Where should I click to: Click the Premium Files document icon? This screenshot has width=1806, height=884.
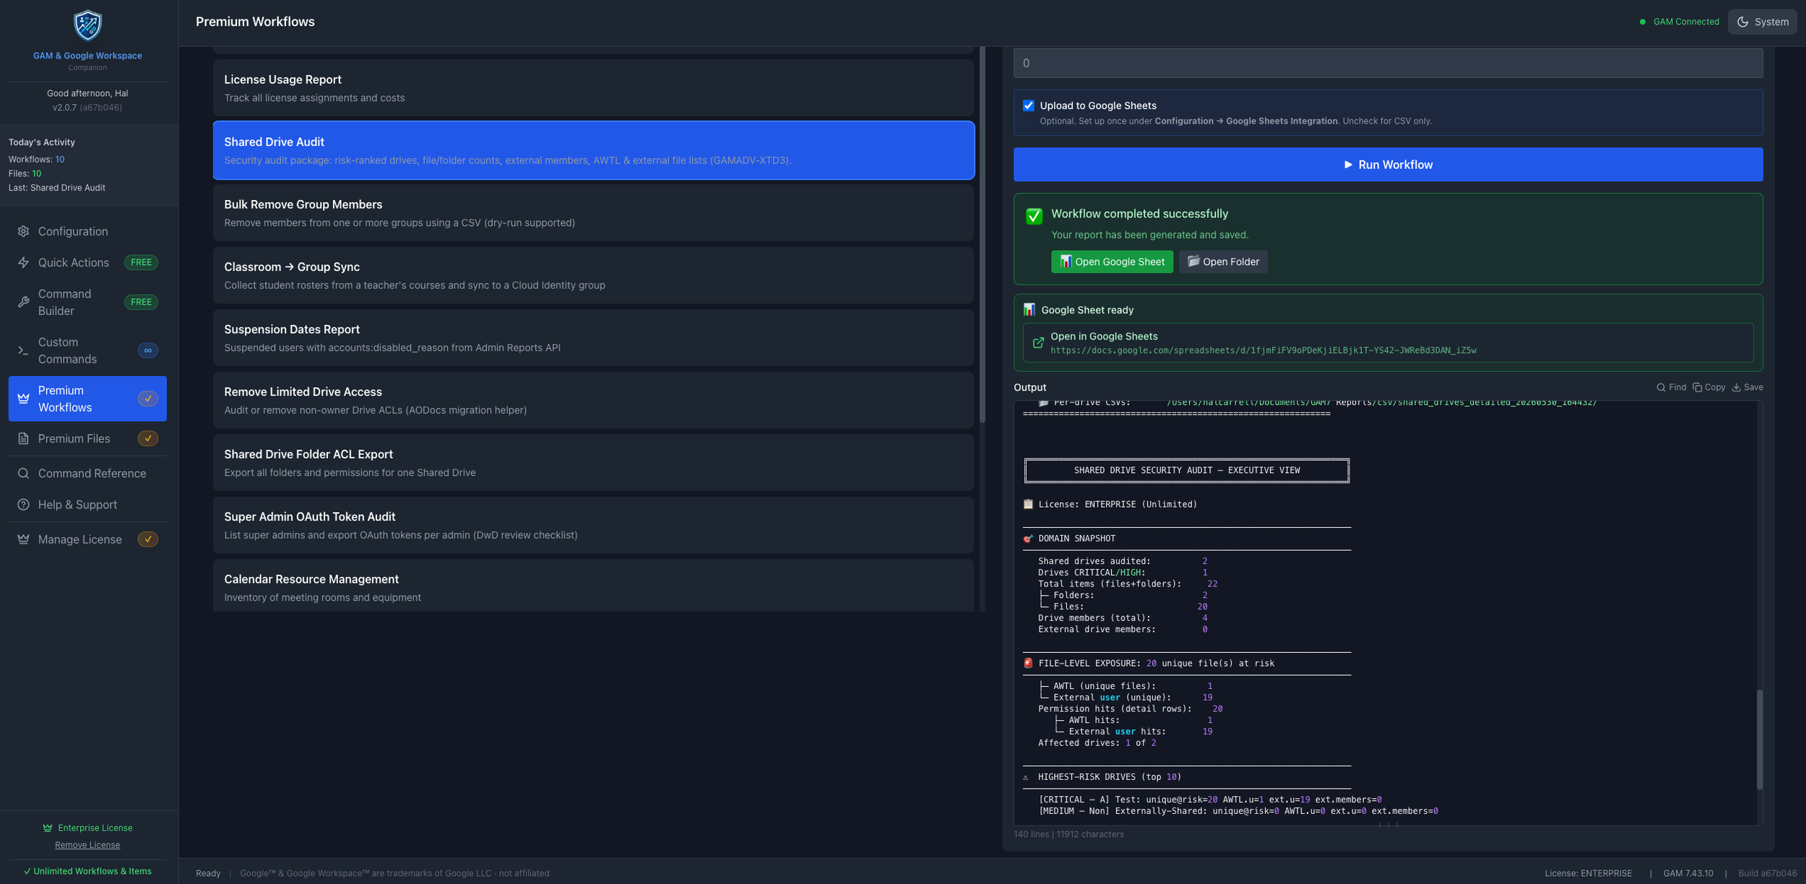[x=23, y=438]
